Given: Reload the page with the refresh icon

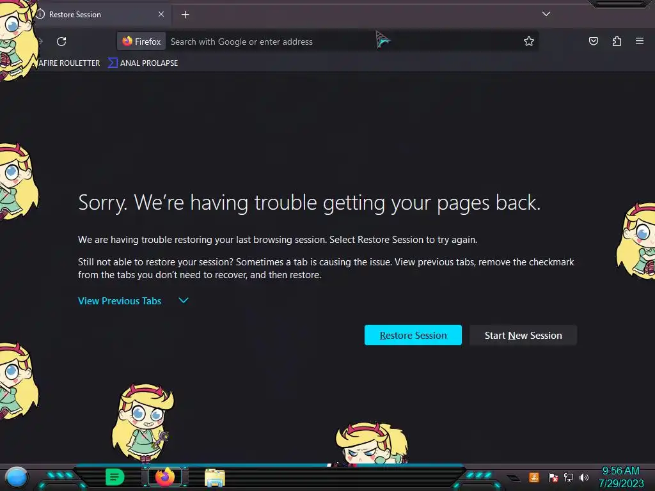Looking at the screenshot, I should pyautogui.click(x=61, y=42).
